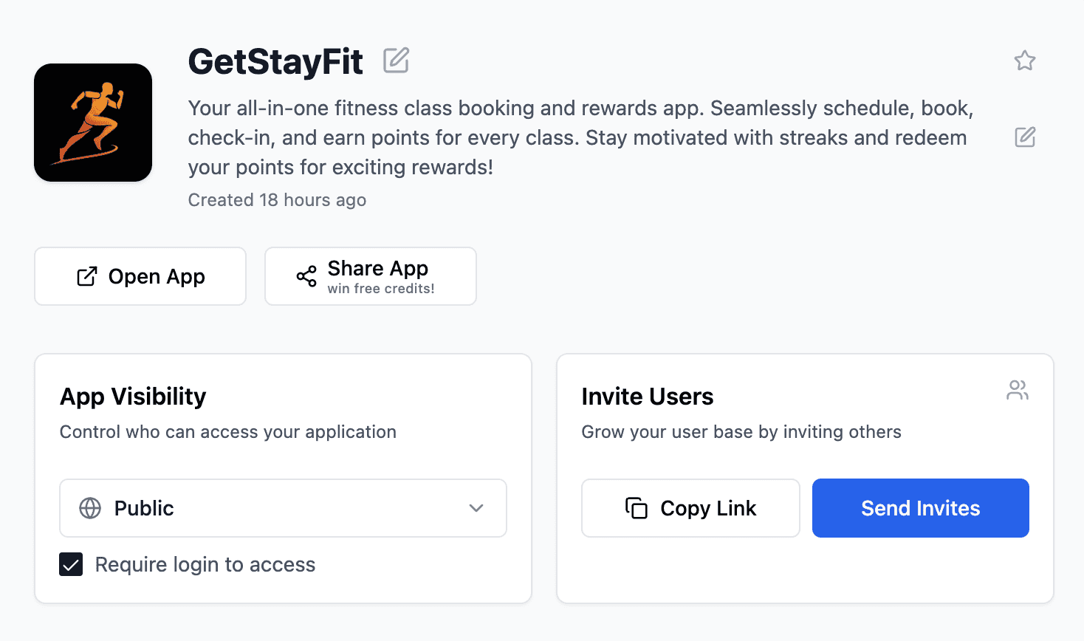Click the people icon in Invite Users
1084x641 pixels.
(1017, 390)
